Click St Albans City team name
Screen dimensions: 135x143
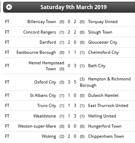coord(43,95)
